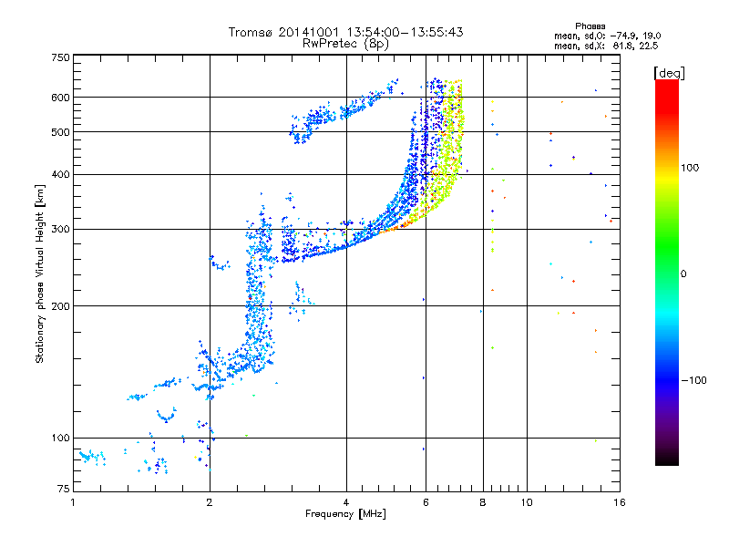
Task: Click the x-axis tick label '8'
Action: coord(483,502)
